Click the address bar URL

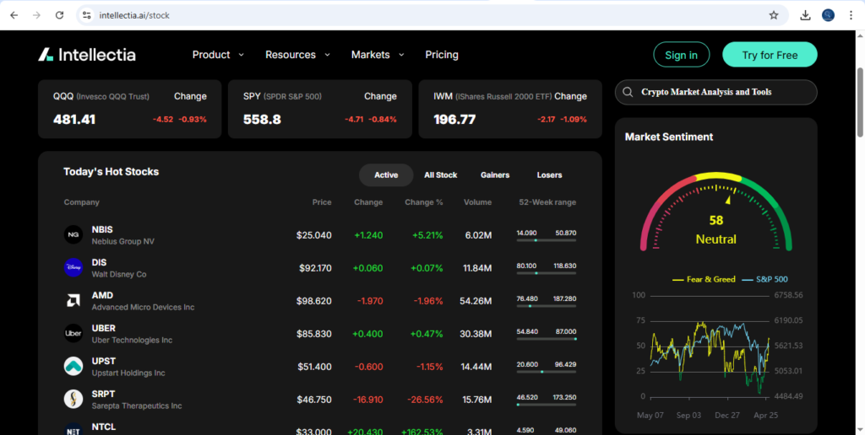(x=134, y=15)
